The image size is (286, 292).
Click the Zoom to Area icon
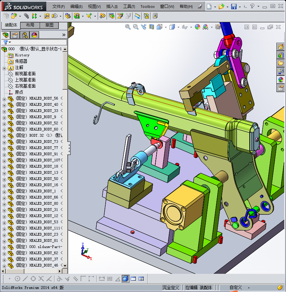136,27
